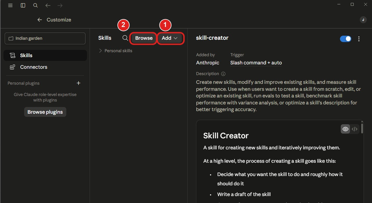The width and height of the screenshot is (372, 203).
Task: Click the Connectors sidebar icon
Action: point(12,67)
